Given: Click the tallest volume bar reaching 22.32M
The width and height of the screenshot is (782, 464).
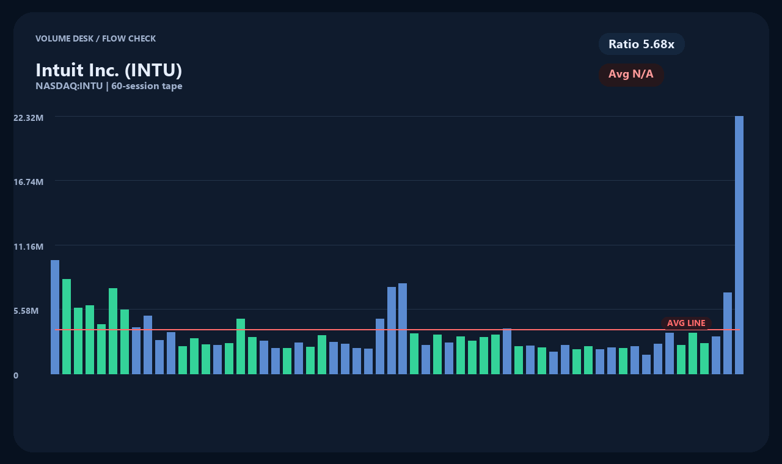Looking at the screenshot, I should 739,245.
